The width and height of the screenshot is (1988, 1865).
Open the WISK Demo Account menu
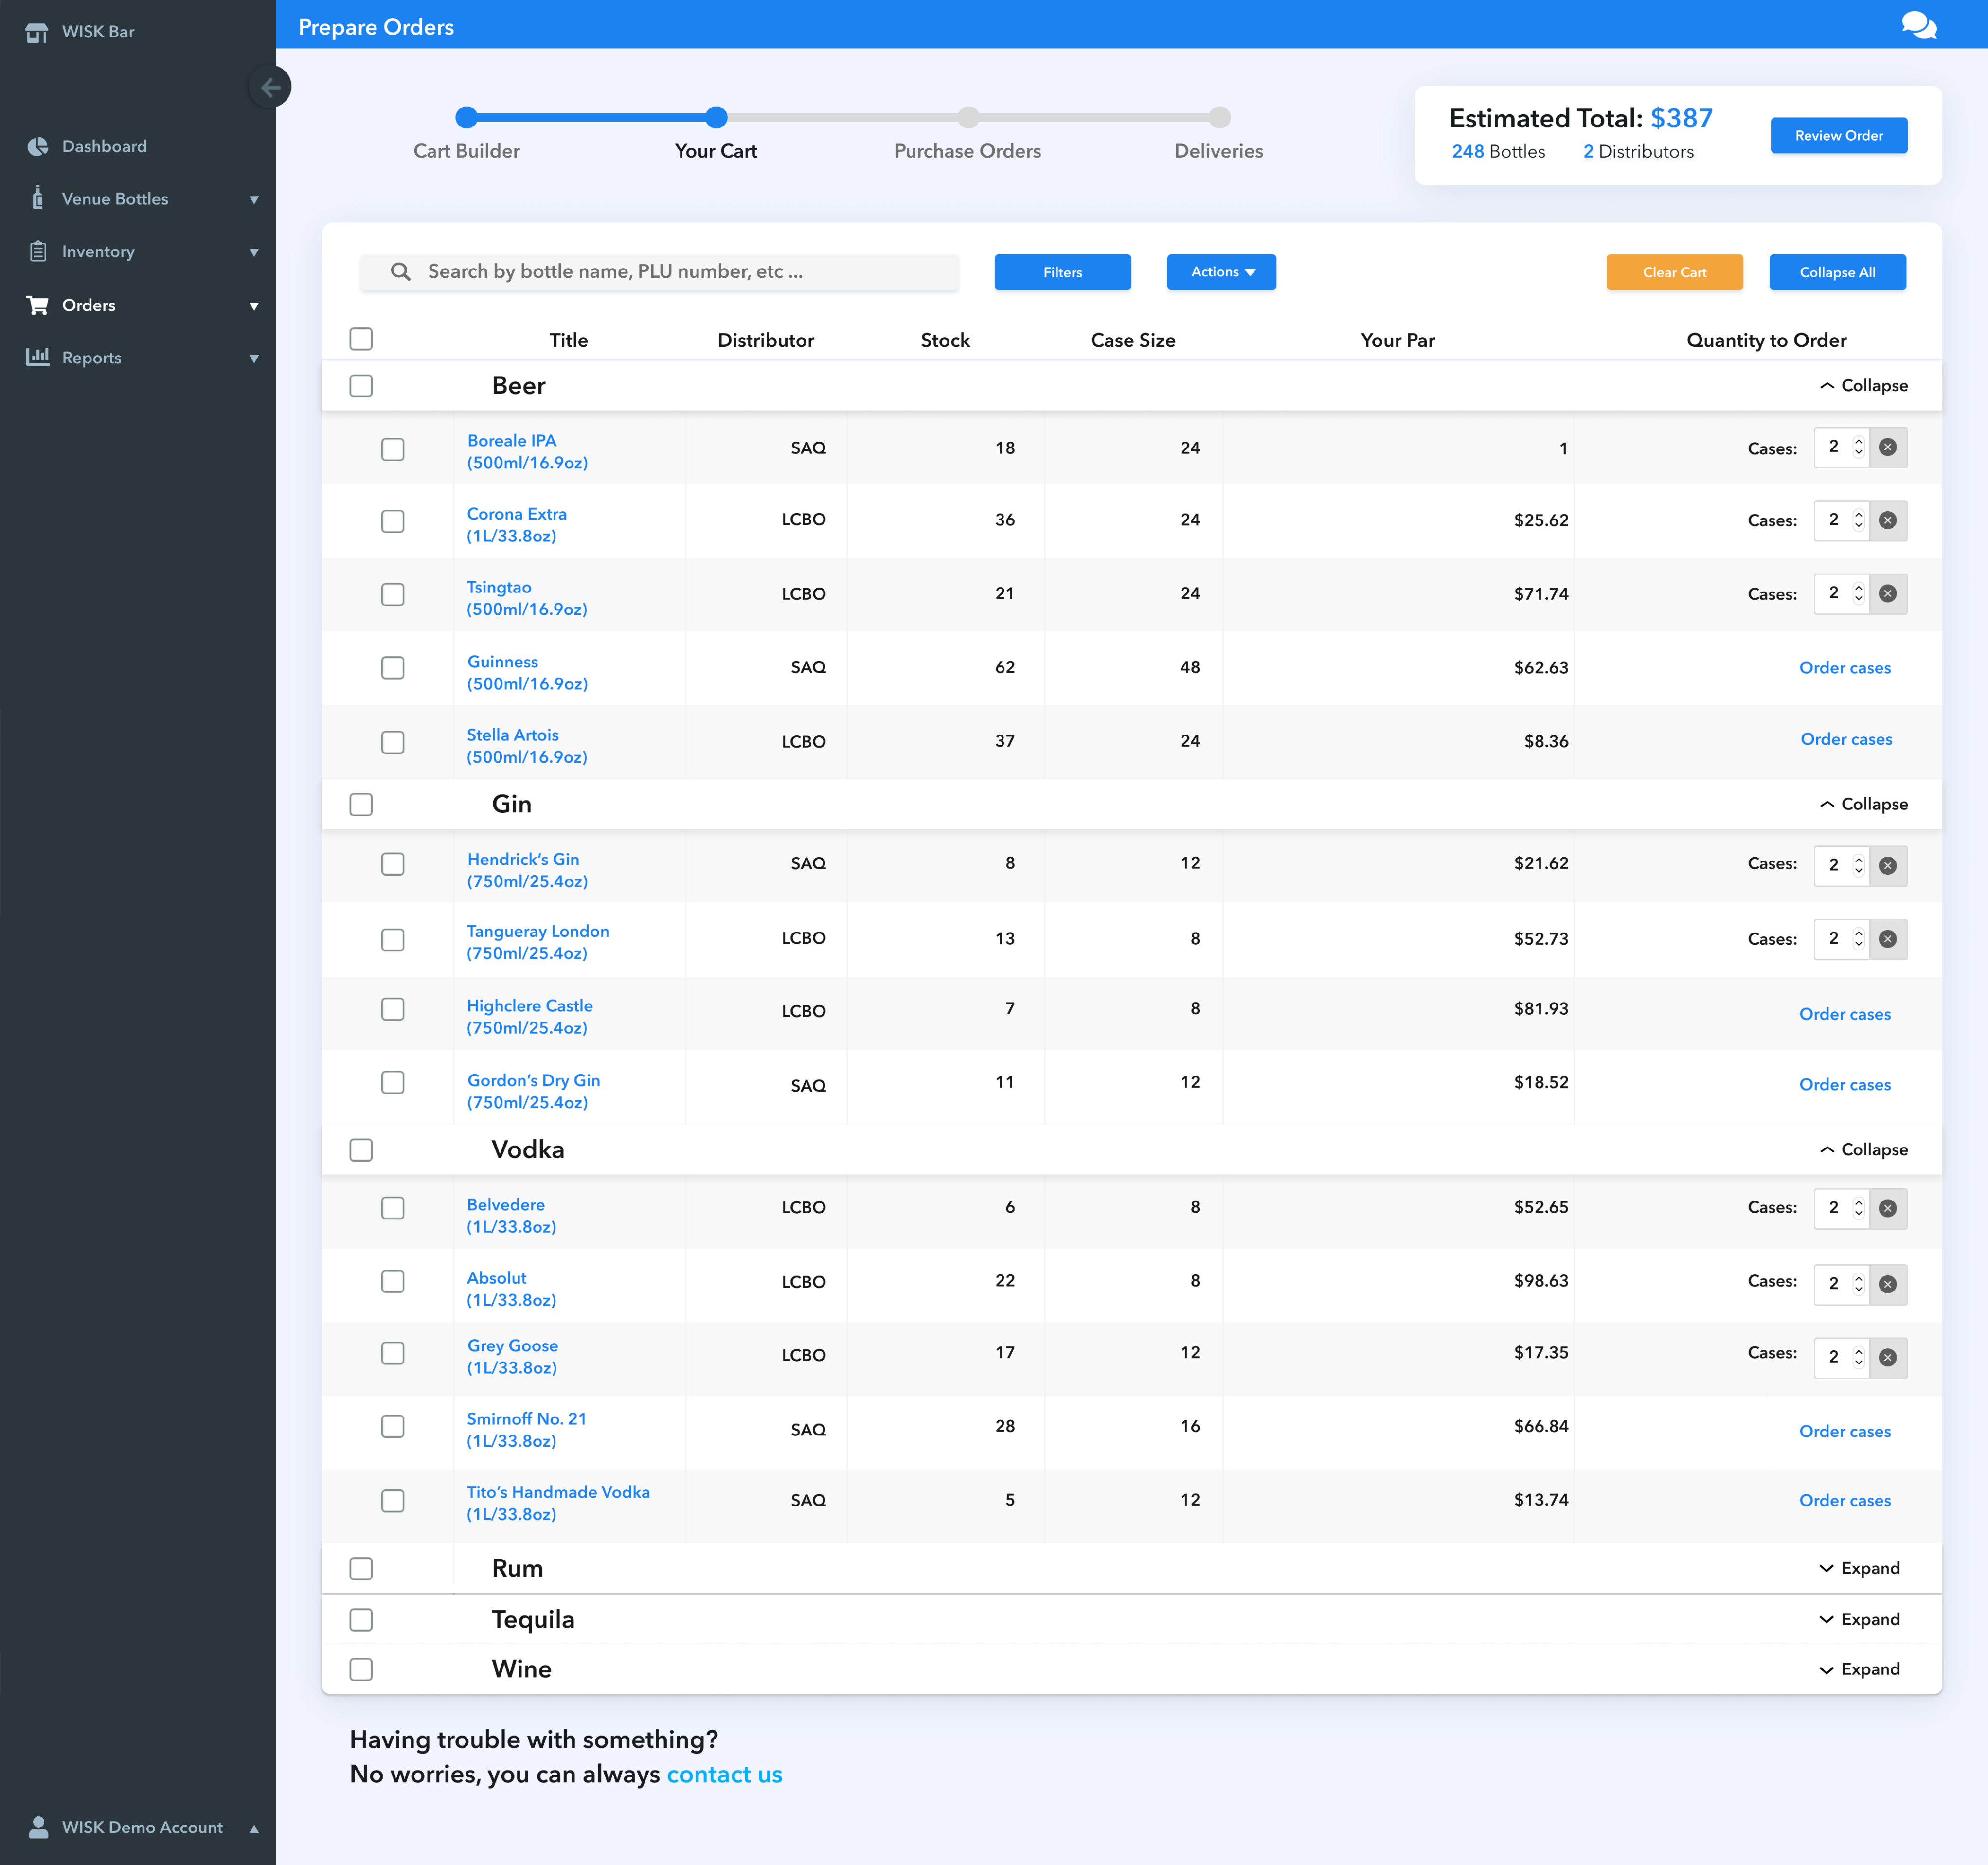pos(142,1827)
